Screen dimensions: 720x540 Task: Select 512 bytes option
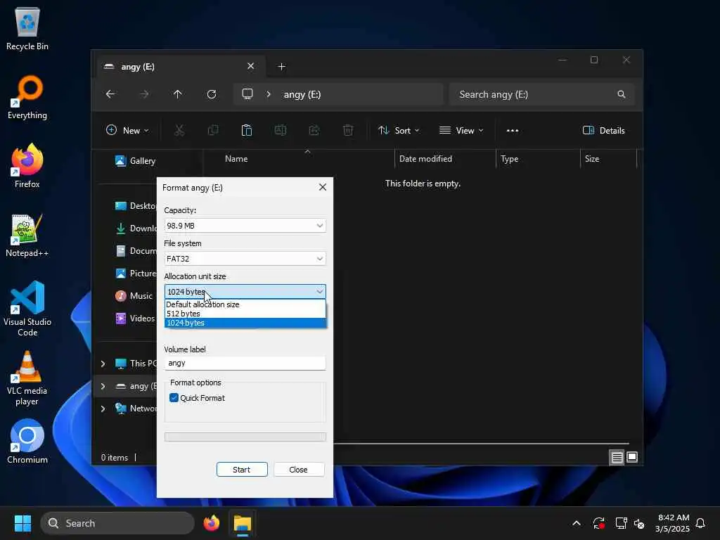[245, 314]
